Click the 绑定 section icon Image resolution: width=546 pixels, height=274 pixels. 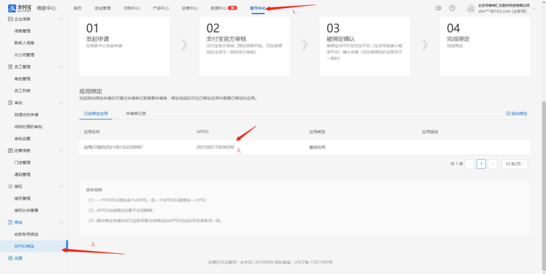10,222
